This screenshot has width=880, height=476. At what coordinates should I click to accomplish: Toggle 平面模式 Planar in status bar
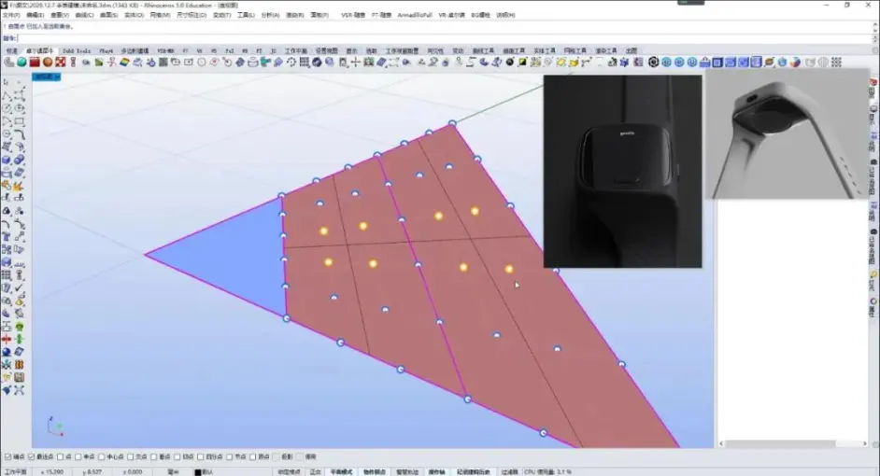[341, 472]
